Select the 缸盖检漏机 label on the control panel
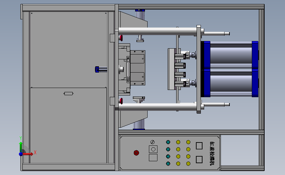This screenshot has width=285, height=175. pos(212,154)
